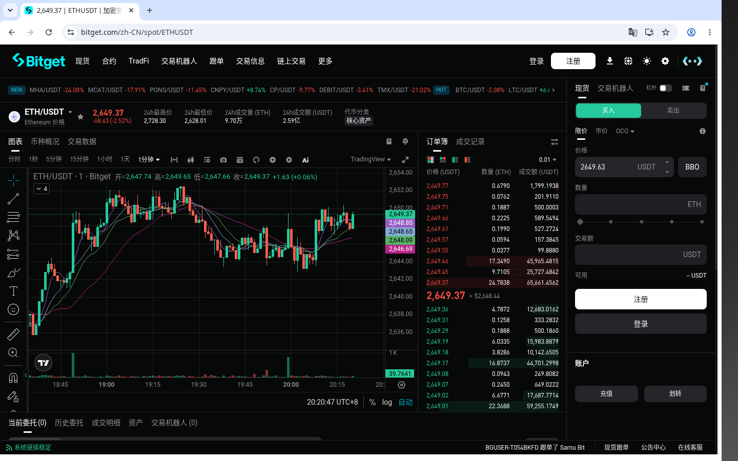Open the emoji icons tool
This screenshot has width=738, height=461.
13,309
